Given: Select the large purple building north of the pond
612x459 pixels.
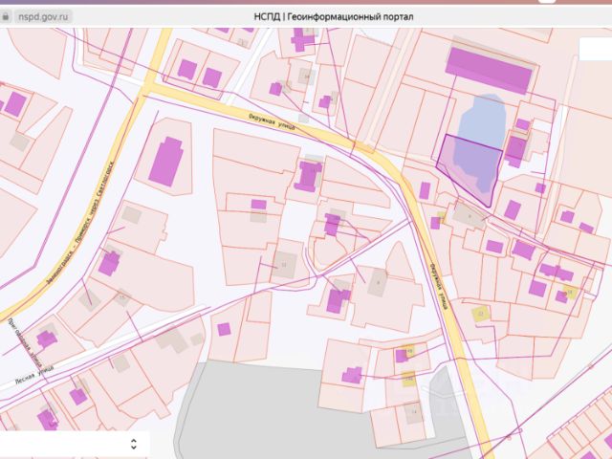Looking at the screenshot, I should [489, 70].
